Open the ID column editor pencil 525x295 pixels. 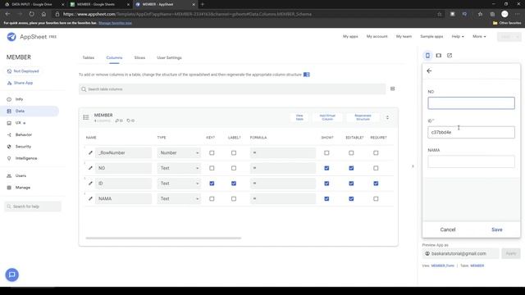(x=90, y=184)
